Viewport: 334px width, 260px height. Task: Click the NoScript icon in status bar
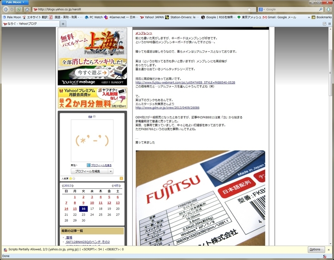click(x=324, y=256)
